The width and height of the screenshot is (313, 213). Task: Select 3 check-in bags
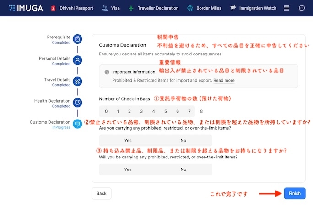tap(141, 111)
